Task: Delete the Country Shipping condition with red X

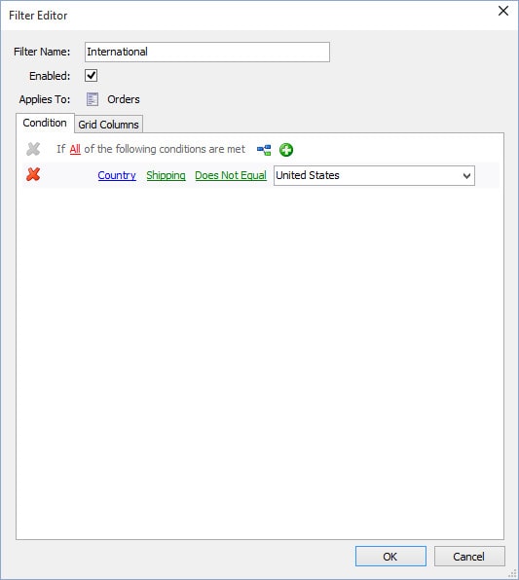Action: [33, 174]
